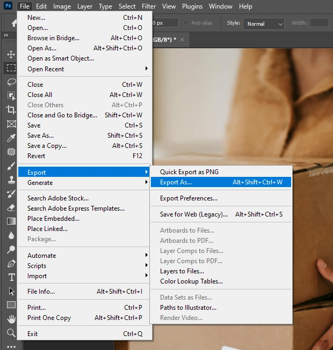Choose Paths to Illustrator...
The width and height of the screenshot is (333, 350).
point(221,308)
